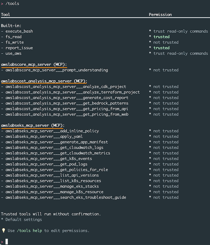Select the apply_yaml tool entry

tap(44, 137)
